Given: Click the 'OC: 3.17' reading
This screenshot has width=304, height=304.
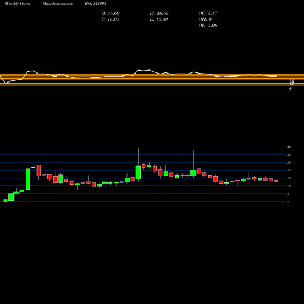Looking at the screenshot, I should pos(208,13).
